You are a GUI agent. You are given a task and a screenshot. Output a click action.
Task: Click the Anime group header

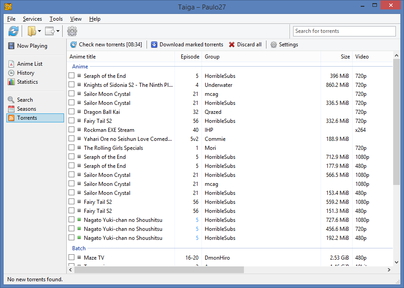point(80,66)
